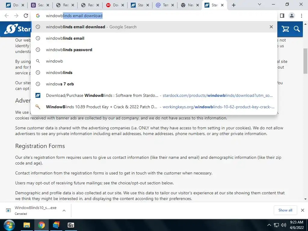Open Download/Purchase WindowBlinds stardock.com suggestion
Screen dimensions: 308x231
tap(154, 95)
